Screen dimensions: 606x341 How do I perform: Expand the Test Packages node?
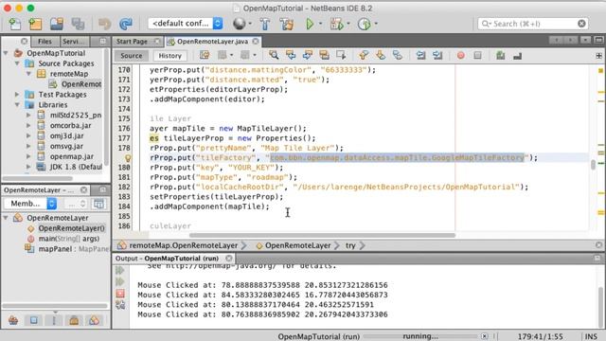[17, 95]
